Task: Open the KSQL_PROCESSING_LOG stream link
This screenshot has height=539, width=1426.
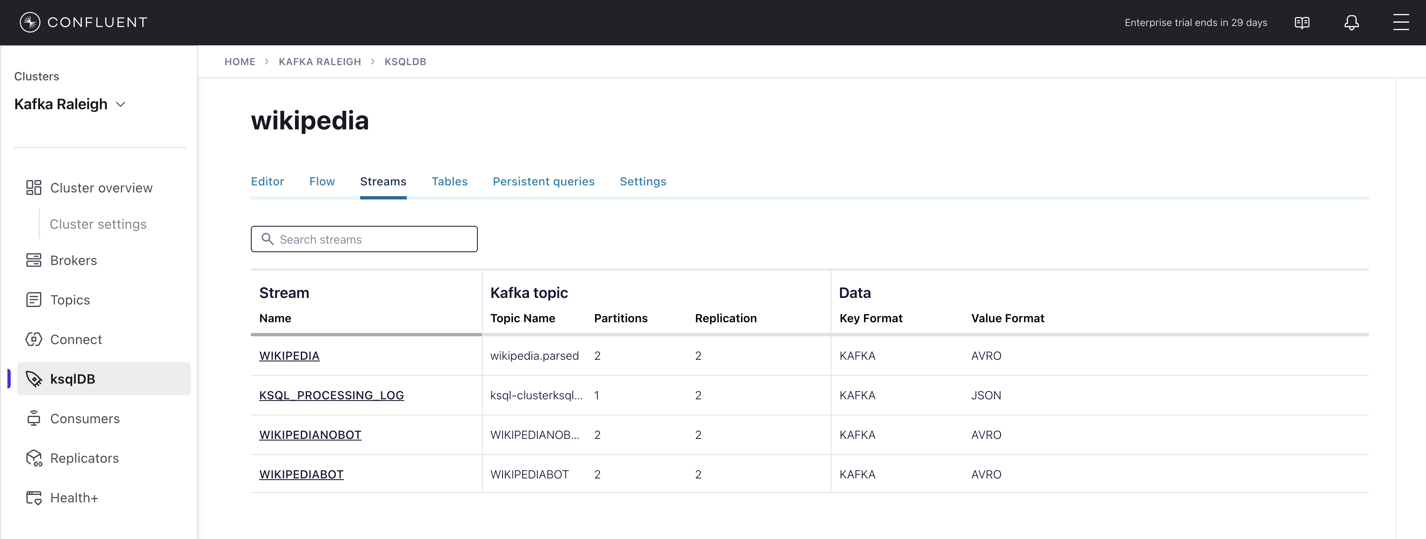Action: (331, 395)
